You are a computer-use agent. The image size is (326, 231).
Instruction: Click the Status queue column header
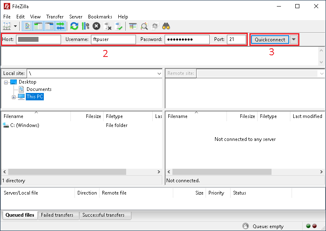(x=261, y=193)
